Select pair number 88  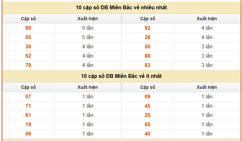click(x=148, y=56)
